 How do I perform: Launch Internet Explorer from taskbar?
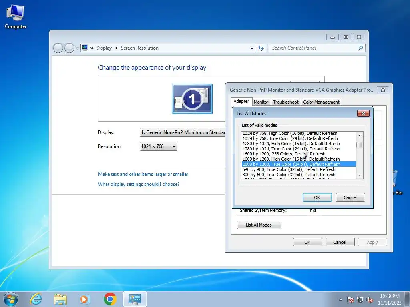click(36, 299)
